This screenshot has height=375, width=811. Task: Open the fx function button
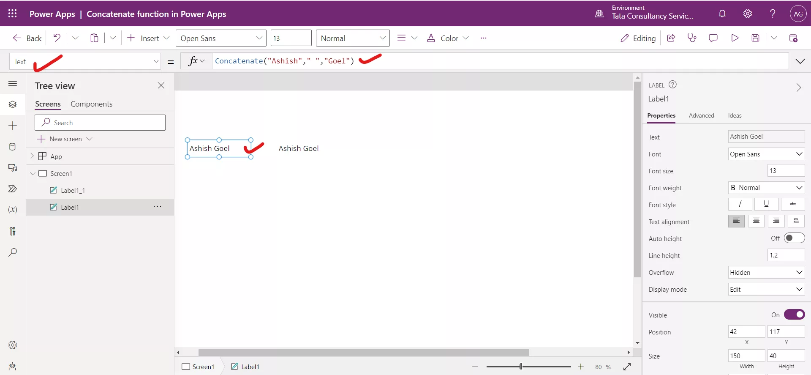pyautogui.click(x=196, y=61)
